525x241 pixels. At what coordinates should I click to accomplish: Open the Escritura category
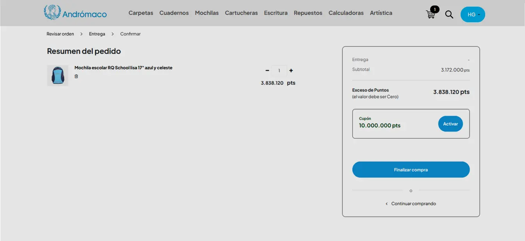coord(276,13)
